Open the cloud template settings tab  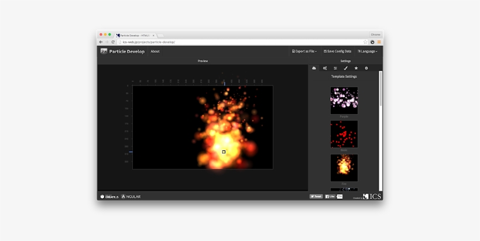tap(314, 68)
